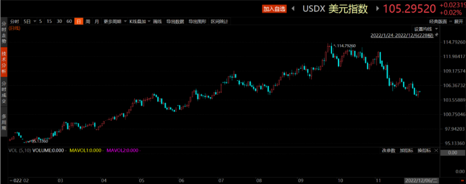466x184 pixels.
Task: Click the 07 month marker on timeline
Action: (x=221, y=180)
